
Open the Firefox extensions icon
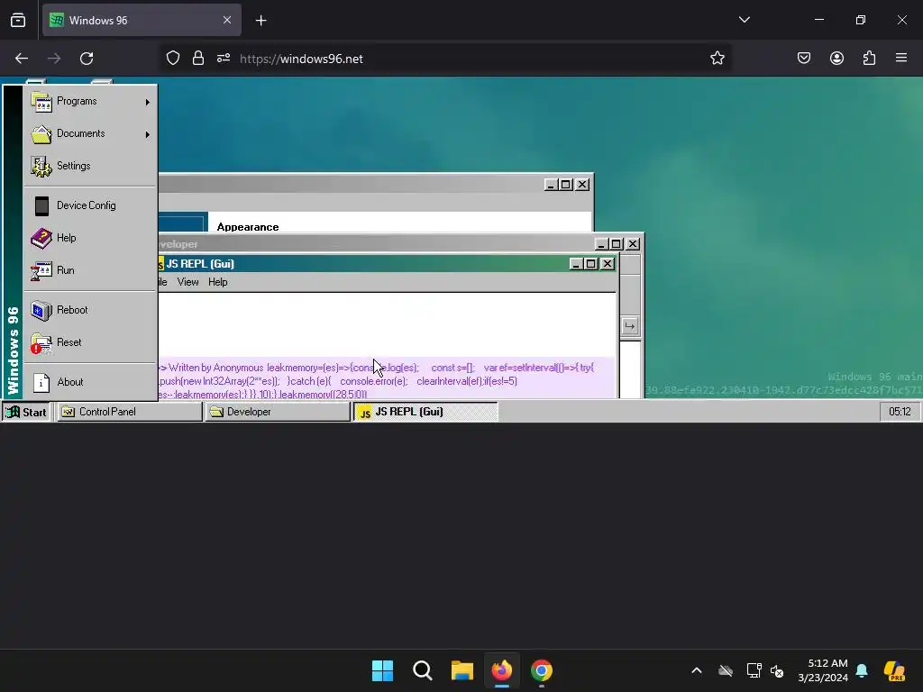(x=869, y=59)
